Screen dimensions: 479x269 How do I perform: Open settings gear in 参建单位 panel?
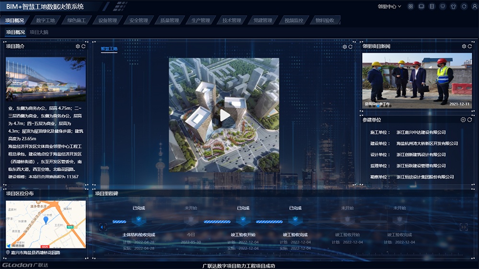(x=463, y=120)
